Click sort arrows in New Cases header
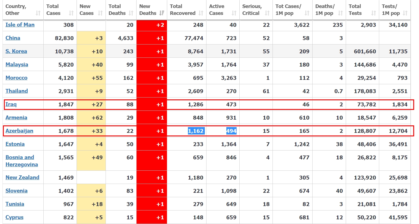The image size is (419, 224). (x=100, y=13)
